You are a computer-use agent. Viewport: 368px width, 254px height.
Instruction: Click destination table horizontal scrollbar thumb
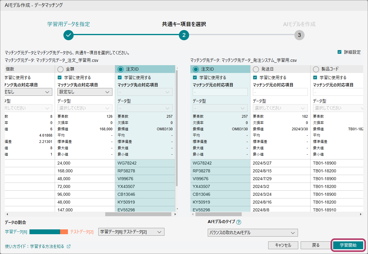(218, 214)
